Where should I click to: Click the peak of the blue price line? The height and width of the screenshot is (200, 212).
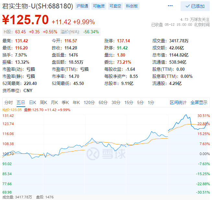186,115
